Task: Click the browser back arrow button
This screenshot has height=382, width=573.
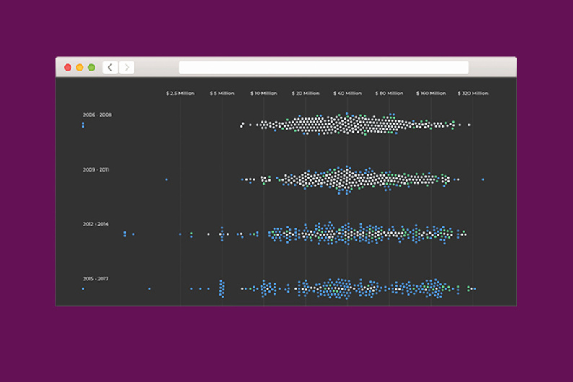Action: (110, 67)
